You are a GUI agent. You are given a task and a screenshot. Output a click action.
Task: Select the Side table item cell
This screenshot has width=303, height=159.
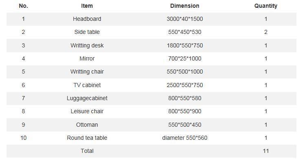pyautogui.click(x=87, y=32)
